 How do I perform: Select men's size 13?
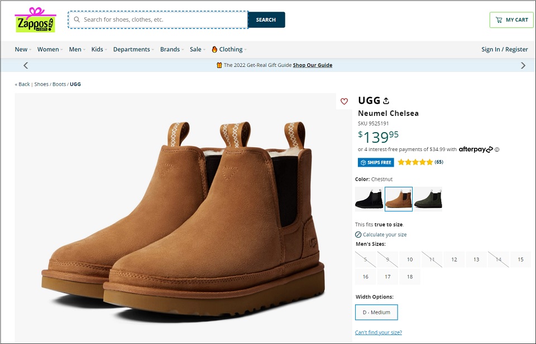pos(476,259)
